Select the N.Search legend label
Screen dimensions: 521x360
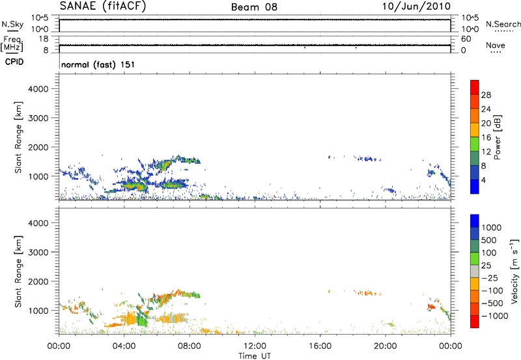coord(503,24)
